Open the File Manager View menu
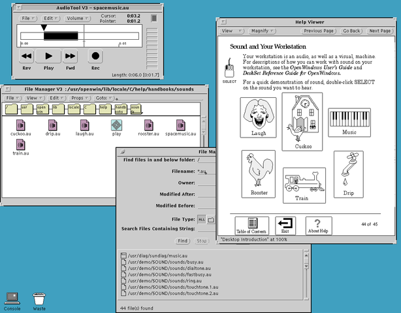Screen dimensions: 401x313 point(34,98)
